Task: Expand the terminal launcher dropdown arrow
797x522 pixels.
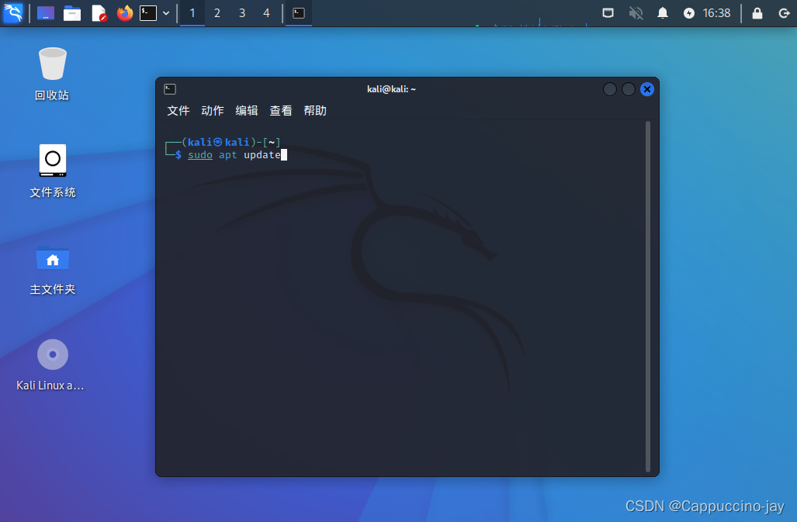Action: pyautogui.click(x=166, y=13)
